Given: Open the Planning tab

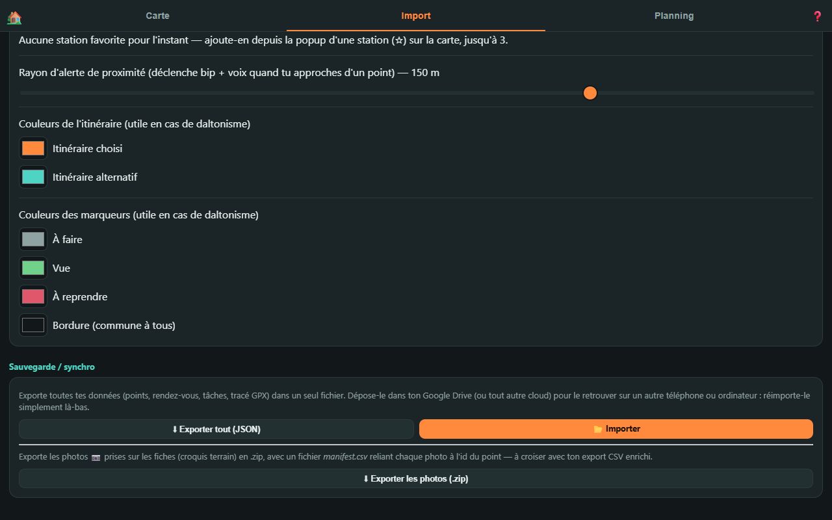Looking at the screenshot, I should point(674,16).
